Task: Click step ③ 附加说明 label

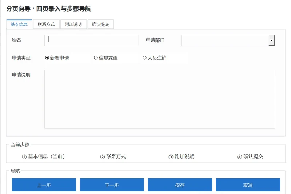Action: [182, 157]
